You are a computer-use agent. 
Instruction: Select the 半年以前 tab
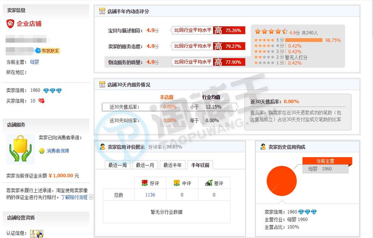click(201, 165)
